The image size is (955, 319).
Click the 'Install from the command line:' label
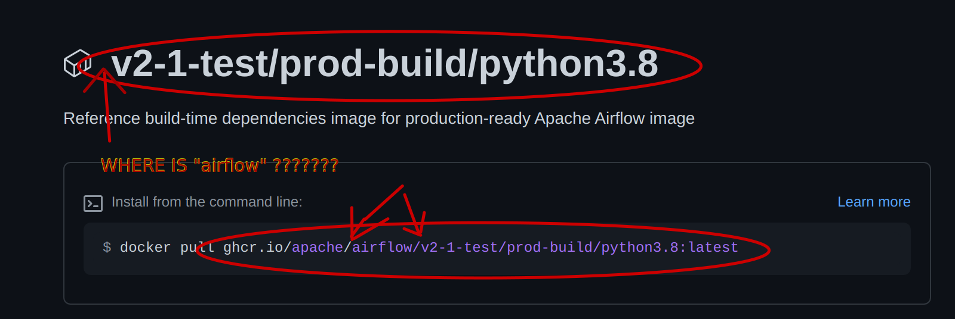(x=207, y=202)
